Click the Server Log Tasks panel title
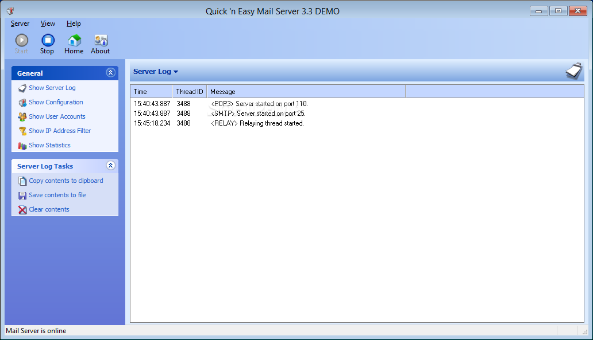The height and width of the screenshot is (340, 593). [x=45, y=166]
